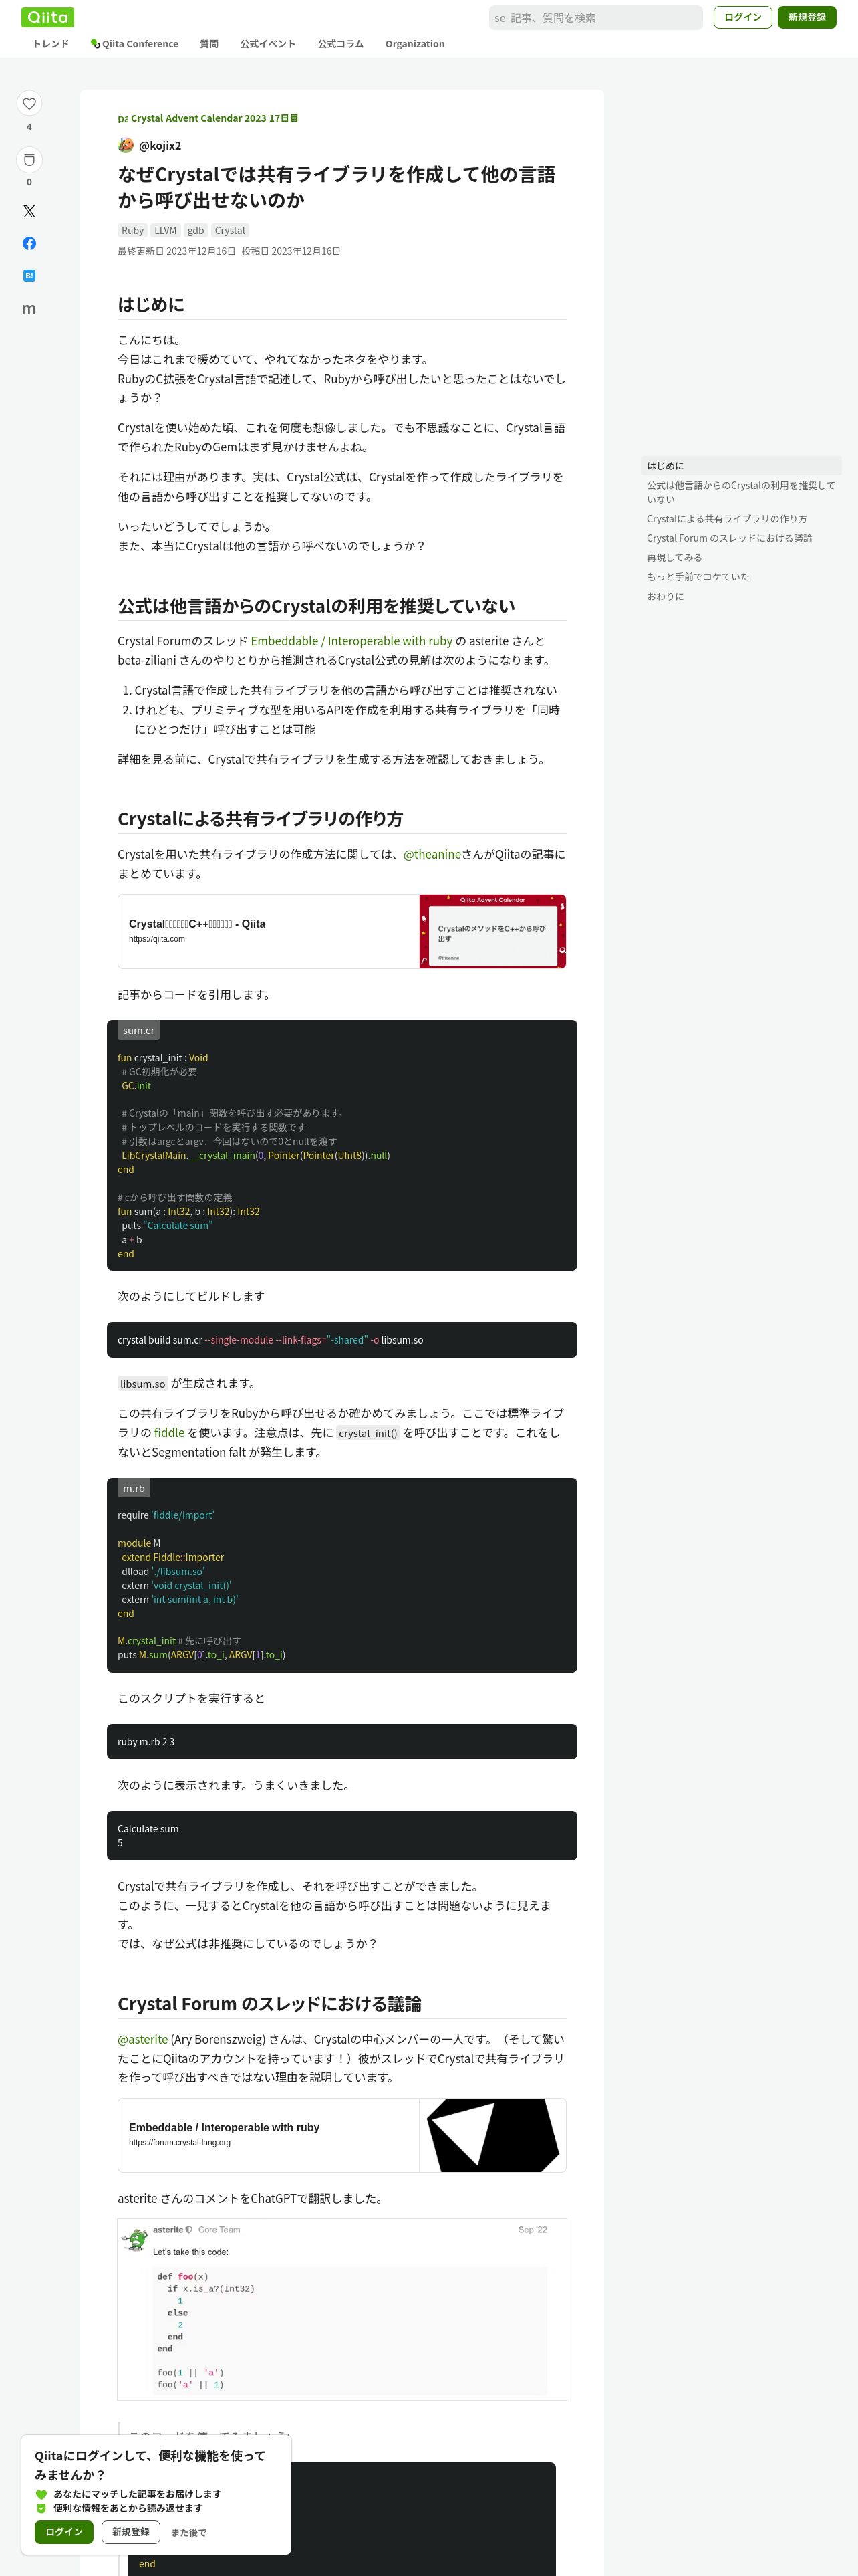The image size is (858, 2576).
Task: Stock the article with the stock icon
Action: (x=29, y=159)
